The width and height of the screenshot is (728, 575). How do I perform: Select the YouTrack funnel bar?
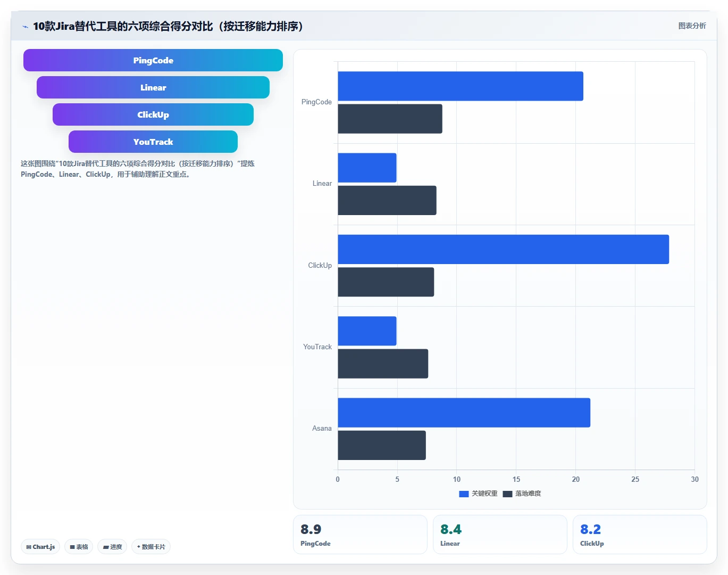pyautogui.click(x=153, y=142)
